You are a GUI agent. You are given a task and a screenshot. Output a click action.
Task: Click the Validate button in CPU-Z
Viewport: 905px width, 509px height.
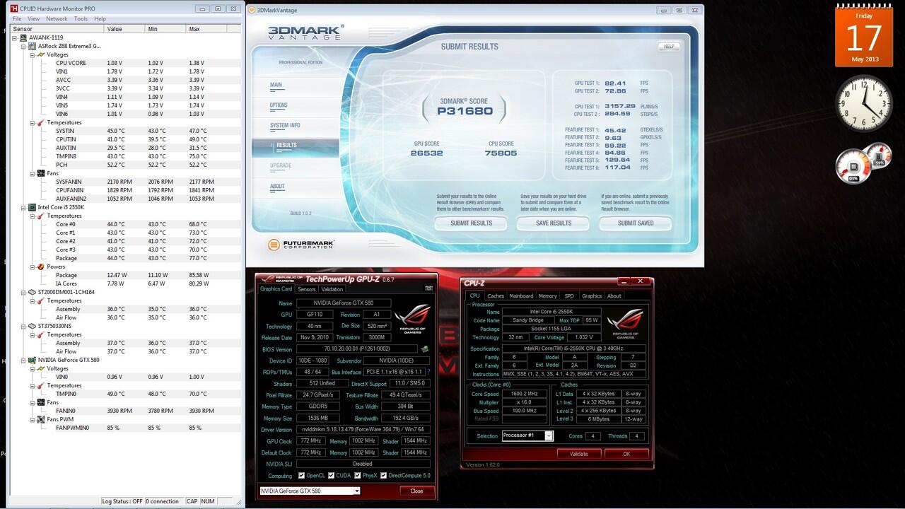pyautogui.click(x=579, y=454)
